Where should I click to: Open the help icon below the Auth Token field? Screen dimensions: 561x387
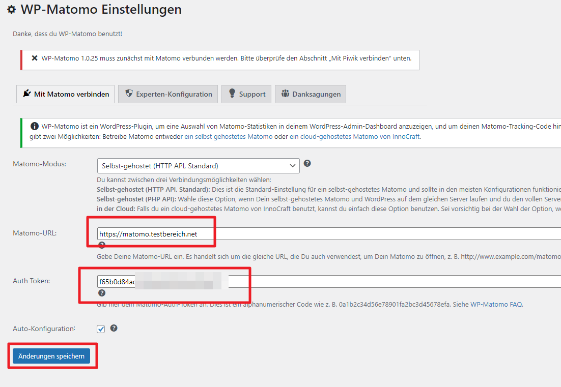coord(102,293)
